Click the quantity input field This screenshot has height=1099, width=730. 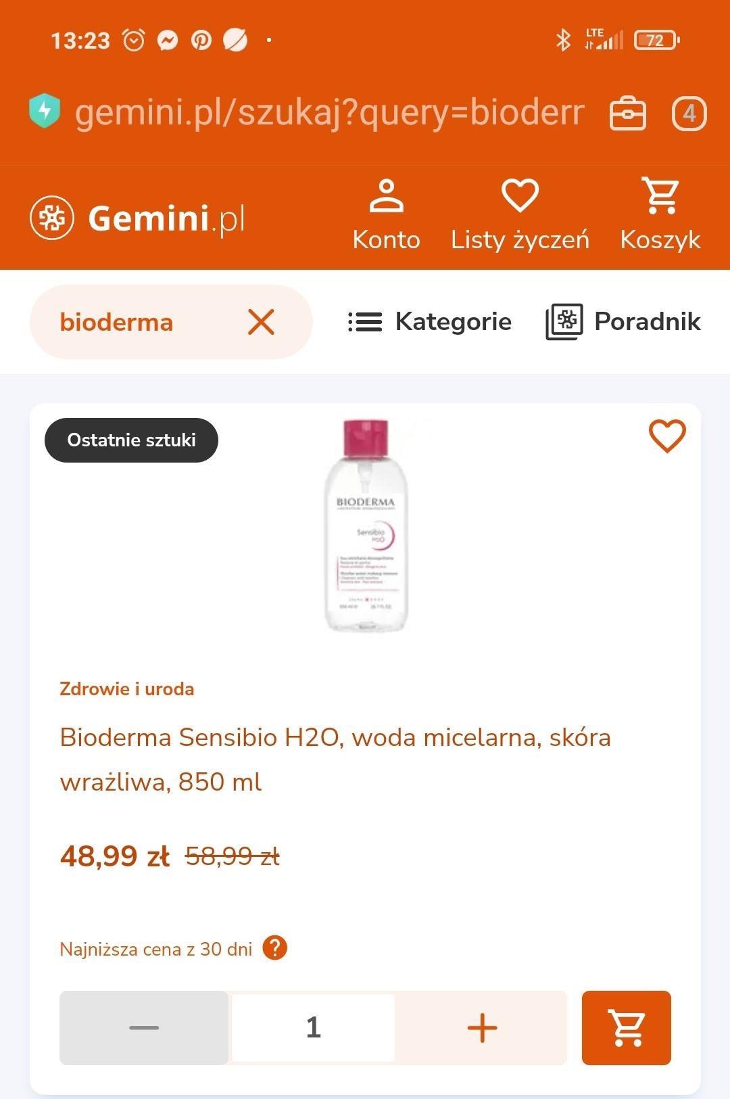coord(313,1027)
